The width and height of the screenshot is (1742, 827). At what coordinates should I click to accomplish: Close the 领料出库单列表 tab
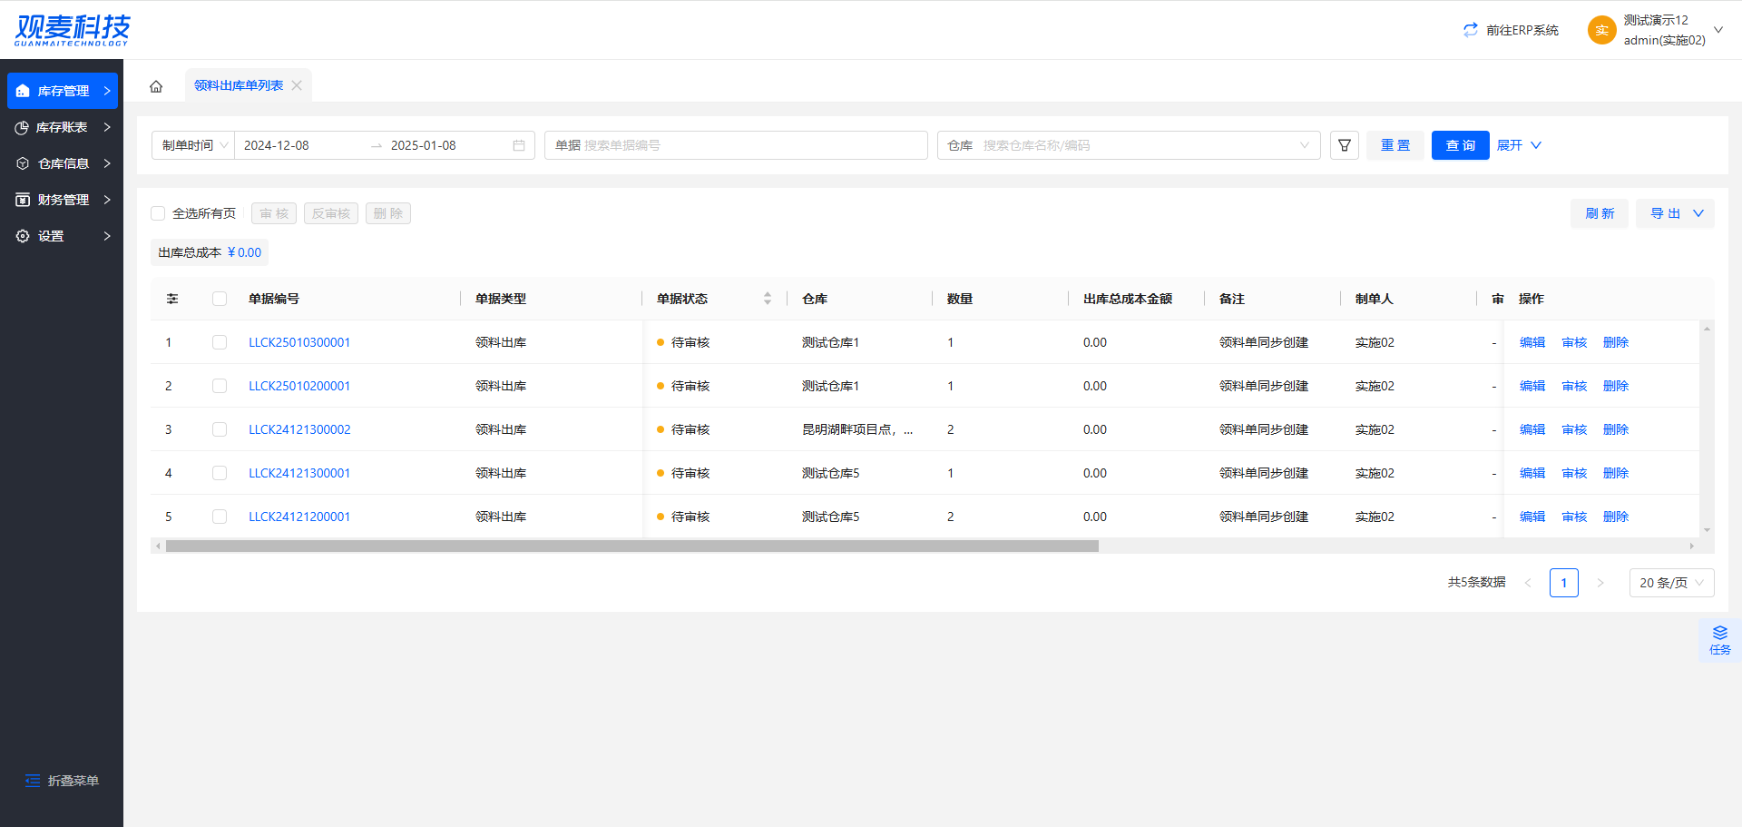[297, 85]
